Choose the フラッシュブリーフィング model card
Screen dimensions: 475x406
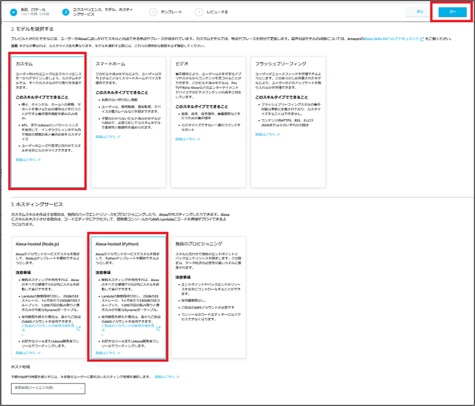point(288,122)
